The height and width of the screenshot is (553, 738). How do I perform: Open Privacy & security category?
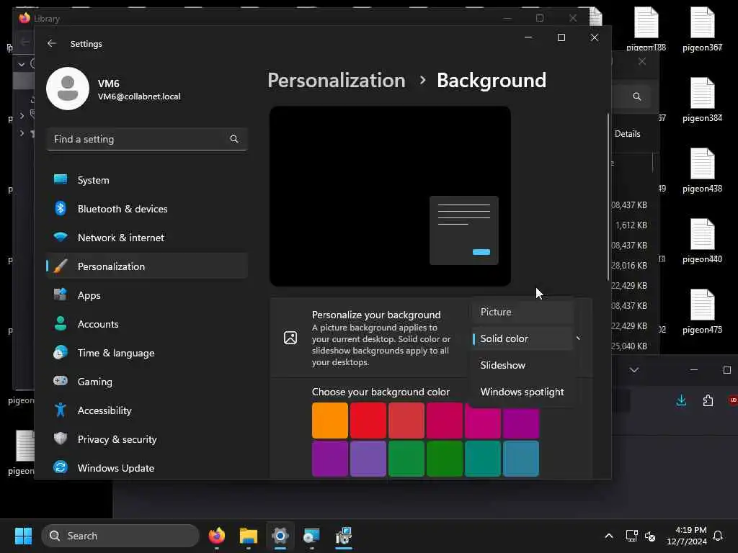(147, 439)
